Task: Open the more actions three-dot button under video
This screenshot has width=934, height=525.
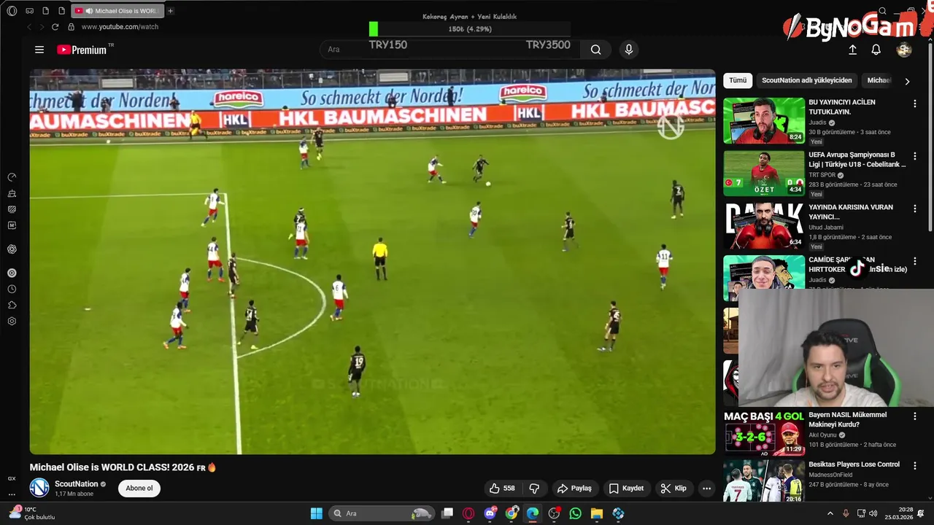Action: point(706,489)
